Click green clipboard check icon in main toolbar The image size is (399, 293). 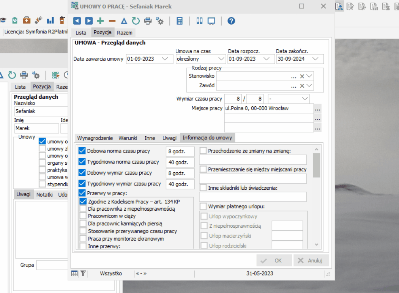pos(15,20)
